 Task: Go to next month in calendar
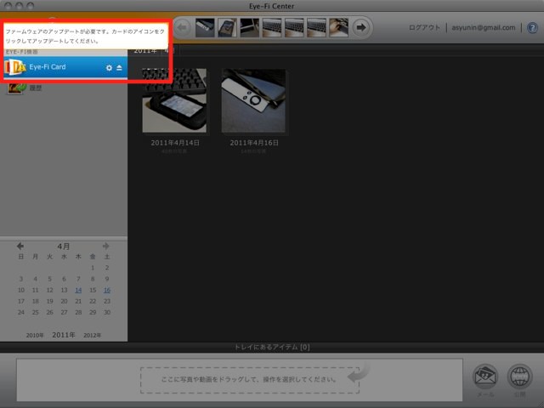click(105, 246)
